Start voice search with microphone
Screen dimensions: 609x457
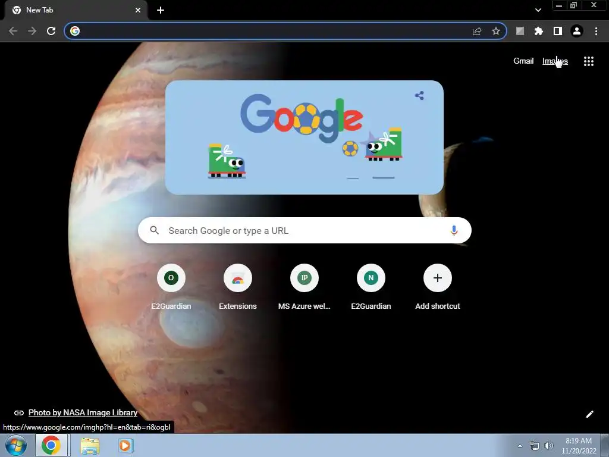[454, 230]
